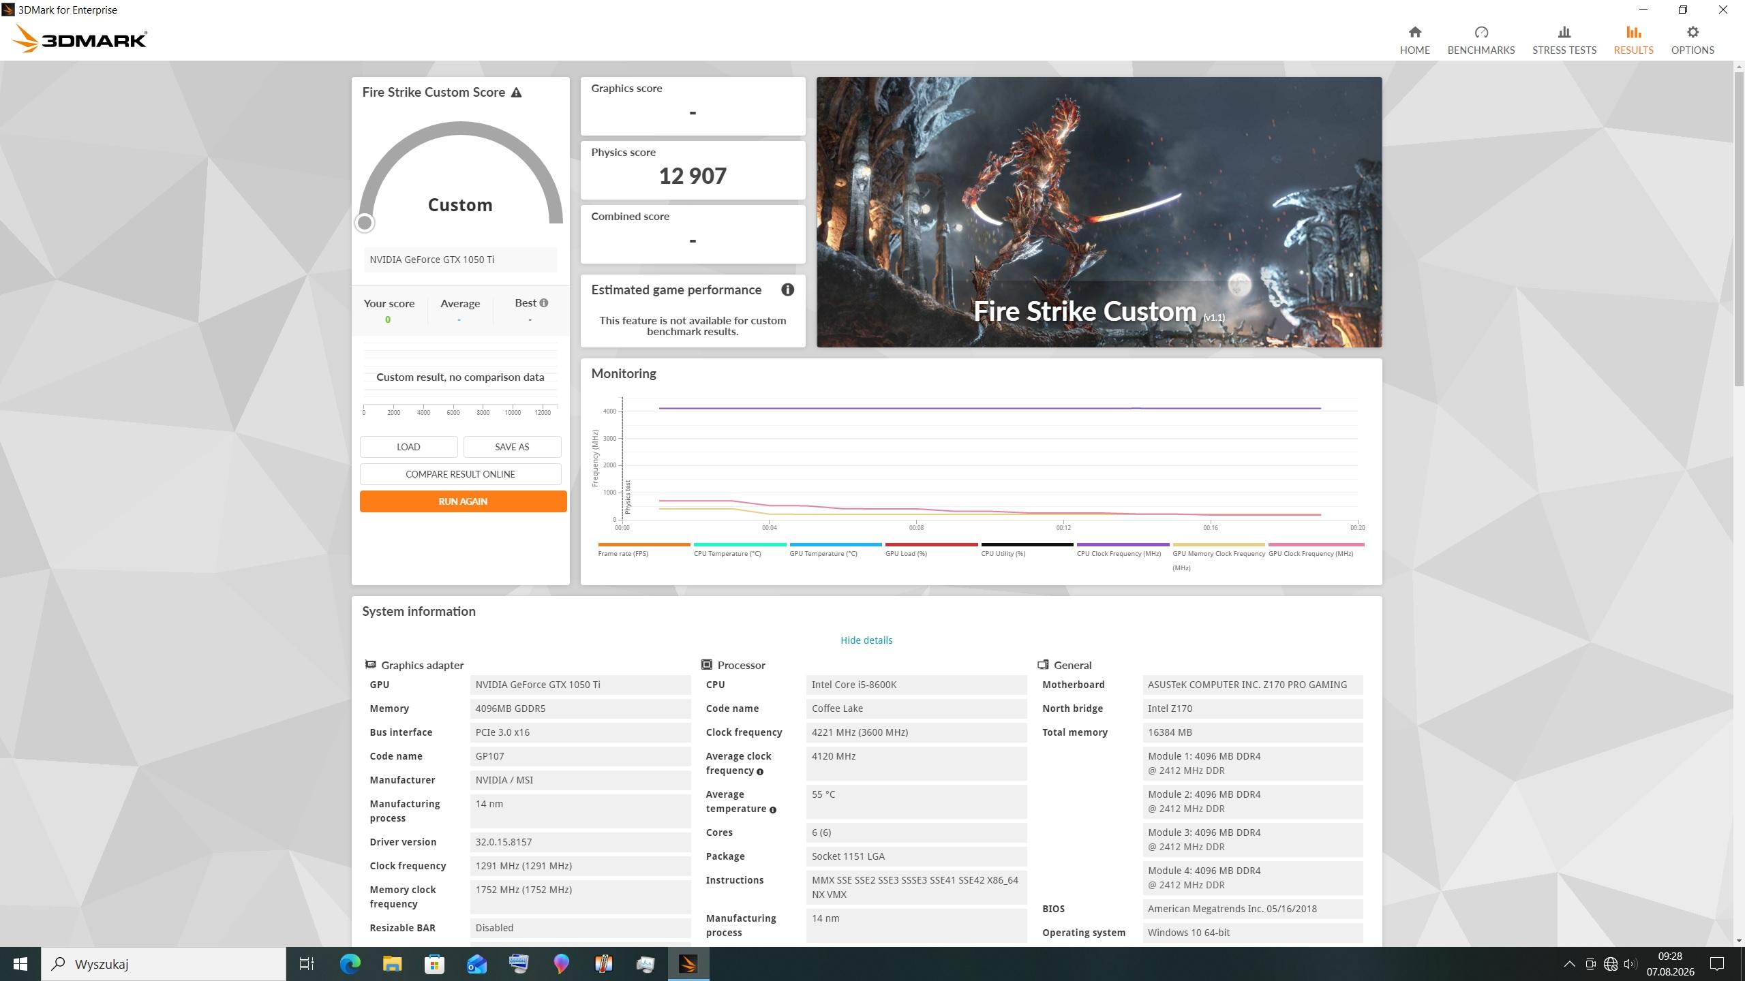1745x981 pixels.
Task: Click the 3DMark logo in the header
Action: (79, 39)
